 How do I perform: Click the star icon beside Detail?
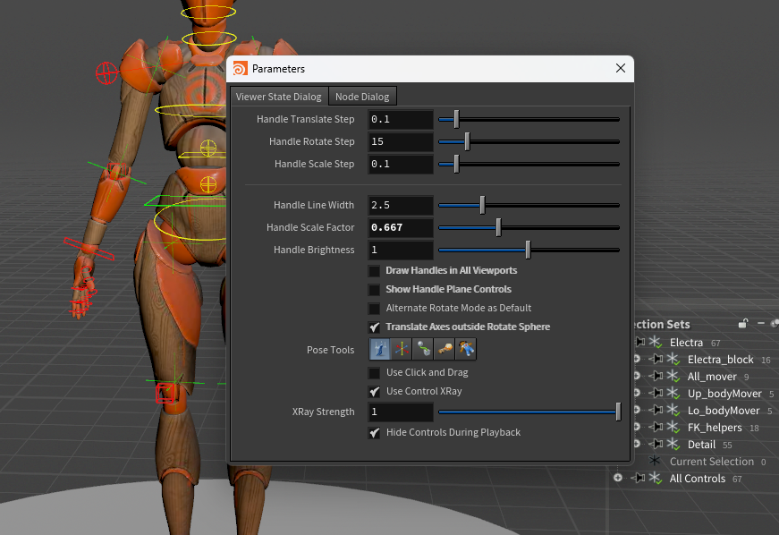click(x=673, y=444)
